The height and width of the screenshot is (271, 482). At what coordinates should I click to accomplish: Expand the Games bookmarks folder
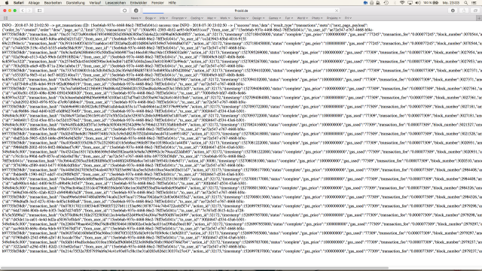point(274,18)
